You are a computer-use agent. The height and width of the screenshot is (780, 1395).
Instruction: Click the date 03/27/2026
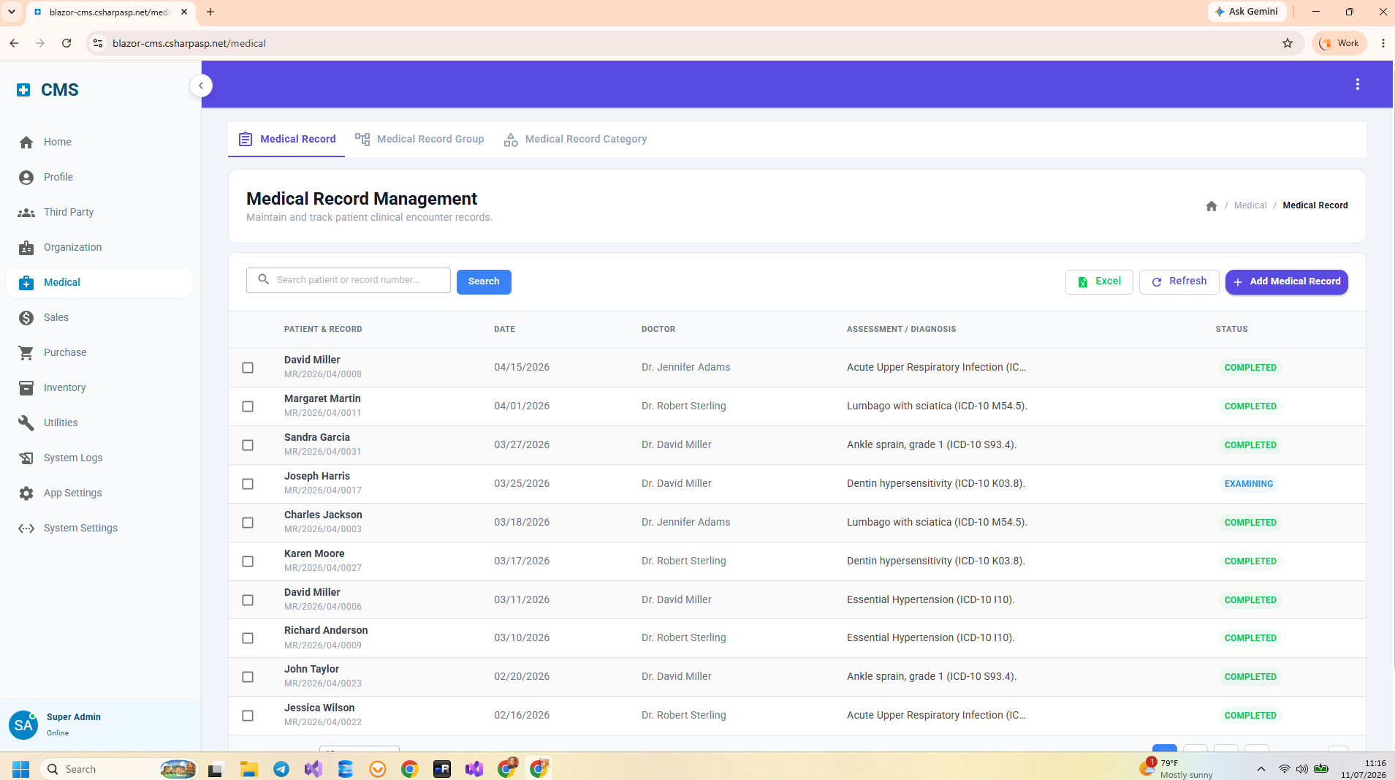(x=522, y=444)
